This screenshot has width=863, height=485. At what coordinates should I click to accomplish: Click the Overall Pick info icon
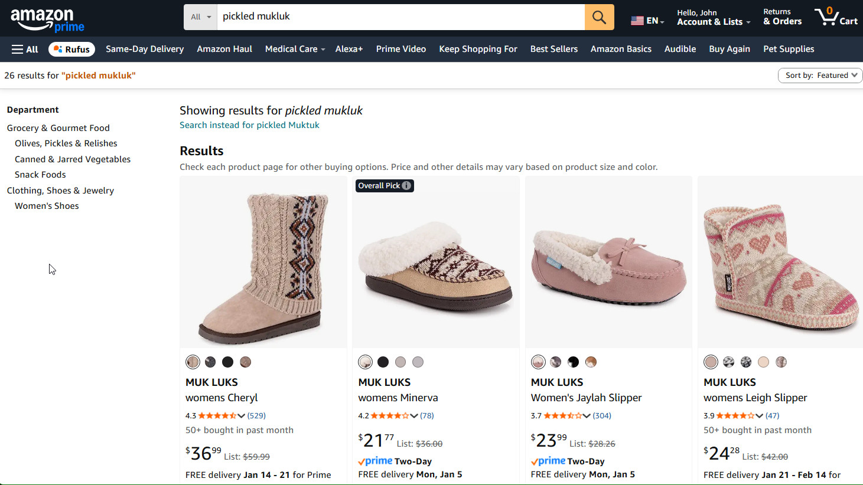[406, 186]
